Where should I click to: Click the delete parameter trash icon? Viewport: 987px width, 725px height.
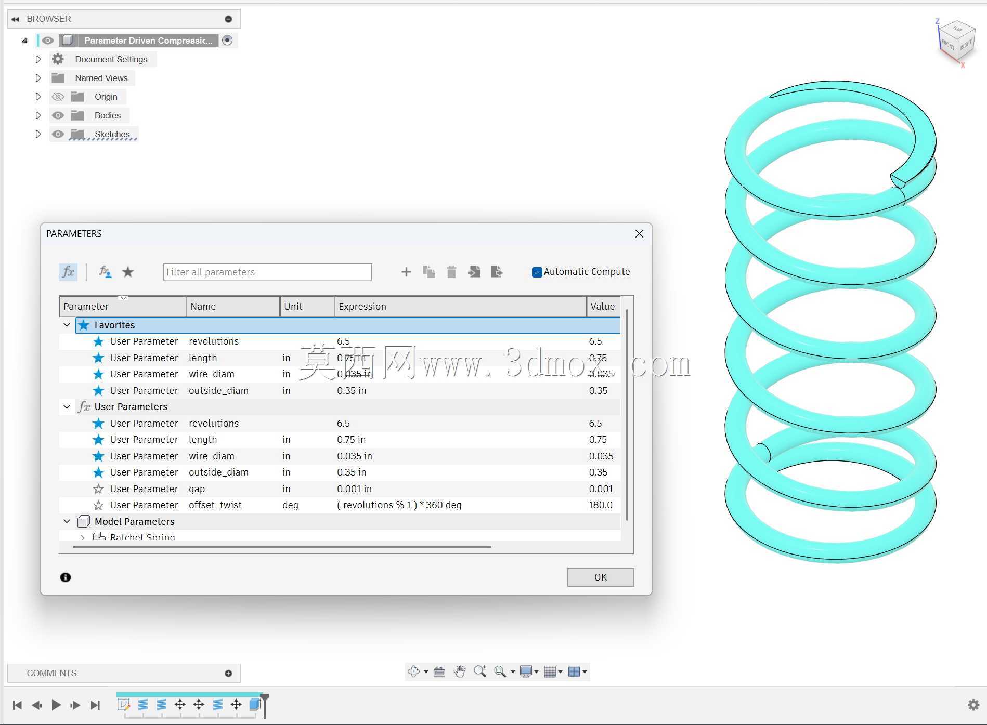point(451,272)
